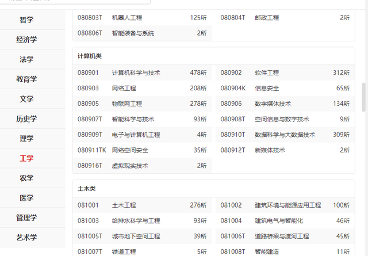Click the 125所 count for 机器人工程
Image resolution: width=368 pixels, height=256 pixels.
pos(198,18)
